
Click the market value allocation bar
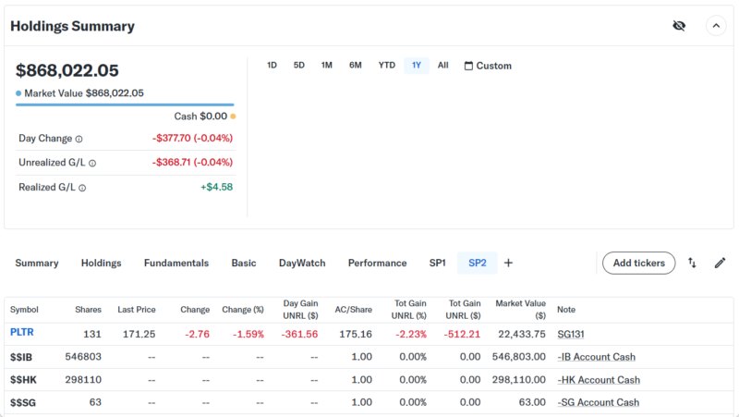click(124, 105)
